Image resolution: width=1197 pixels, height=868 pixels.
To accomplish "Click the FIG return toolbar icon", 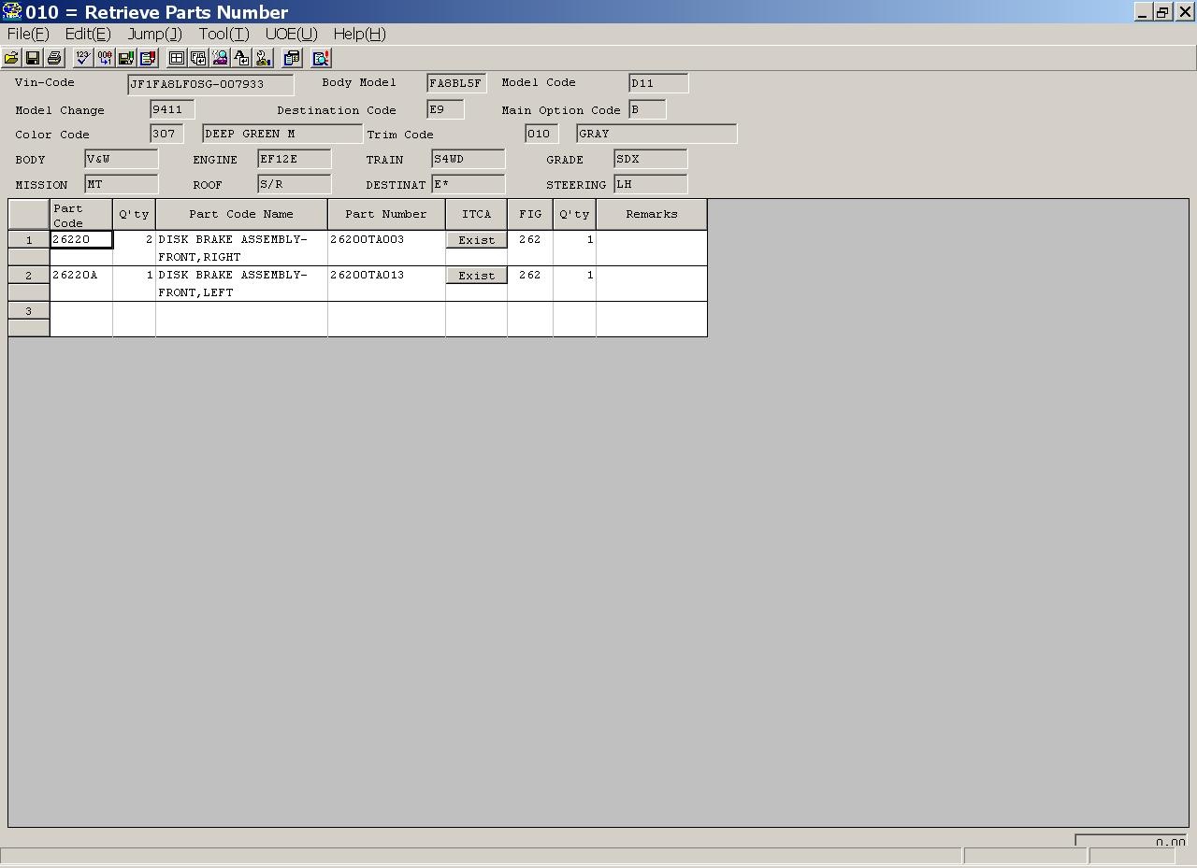I will [198, 58].
